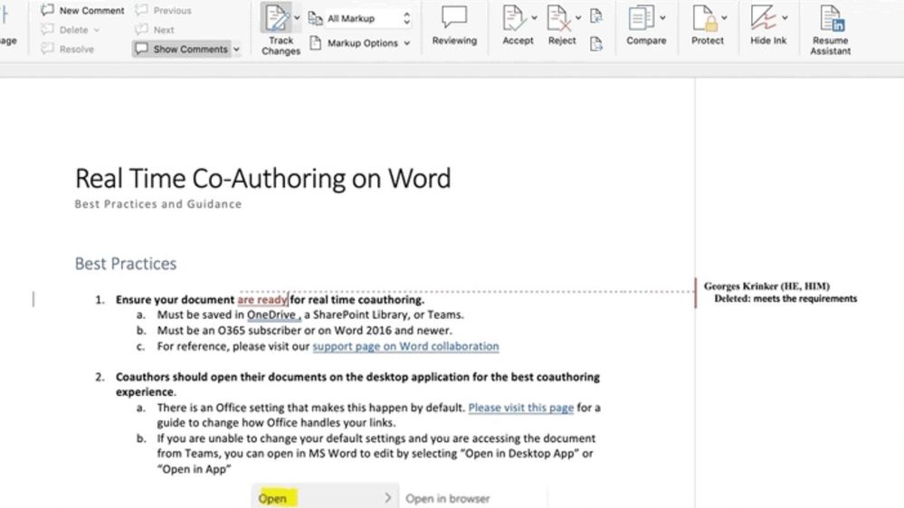Image resolution: width=904 pixels, height=508 pixels.
Task: Click the New Comment icon
Action: click(47, 10)
